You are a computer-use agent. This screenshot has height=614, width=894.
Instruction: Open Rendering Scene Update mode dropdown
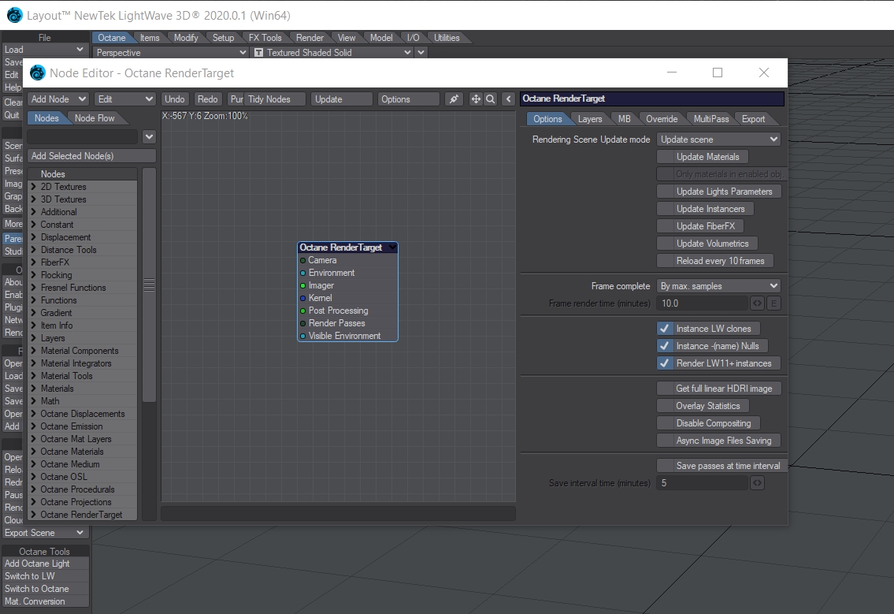click(718, 140)
